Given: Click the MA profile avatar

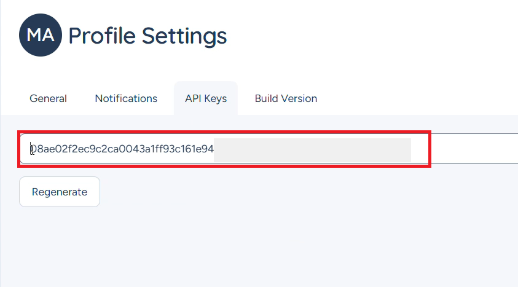Looking at the screenshot, I should tap(41, 35).
